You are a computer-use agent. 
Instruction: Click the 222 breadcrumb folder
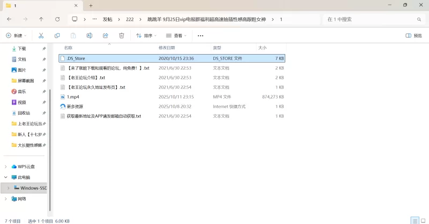129,19
